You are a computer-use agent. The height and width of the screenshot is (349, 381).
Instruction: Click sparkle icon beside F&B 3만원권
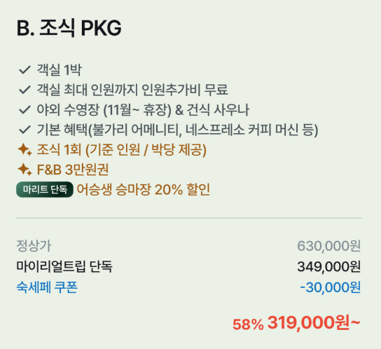pyautogui.click(x=25, y=170)
